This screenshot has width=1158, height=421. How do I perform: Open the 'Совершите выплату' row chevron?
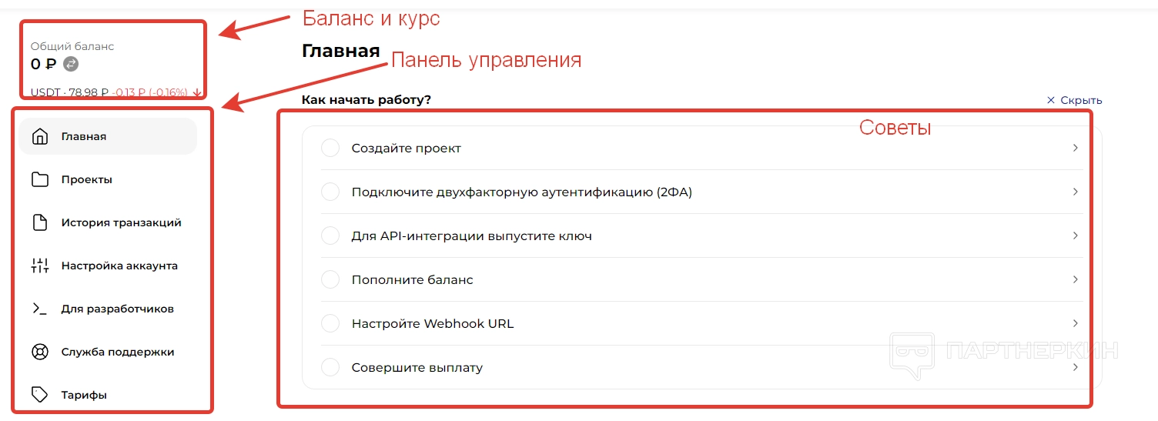point(1076,367)
